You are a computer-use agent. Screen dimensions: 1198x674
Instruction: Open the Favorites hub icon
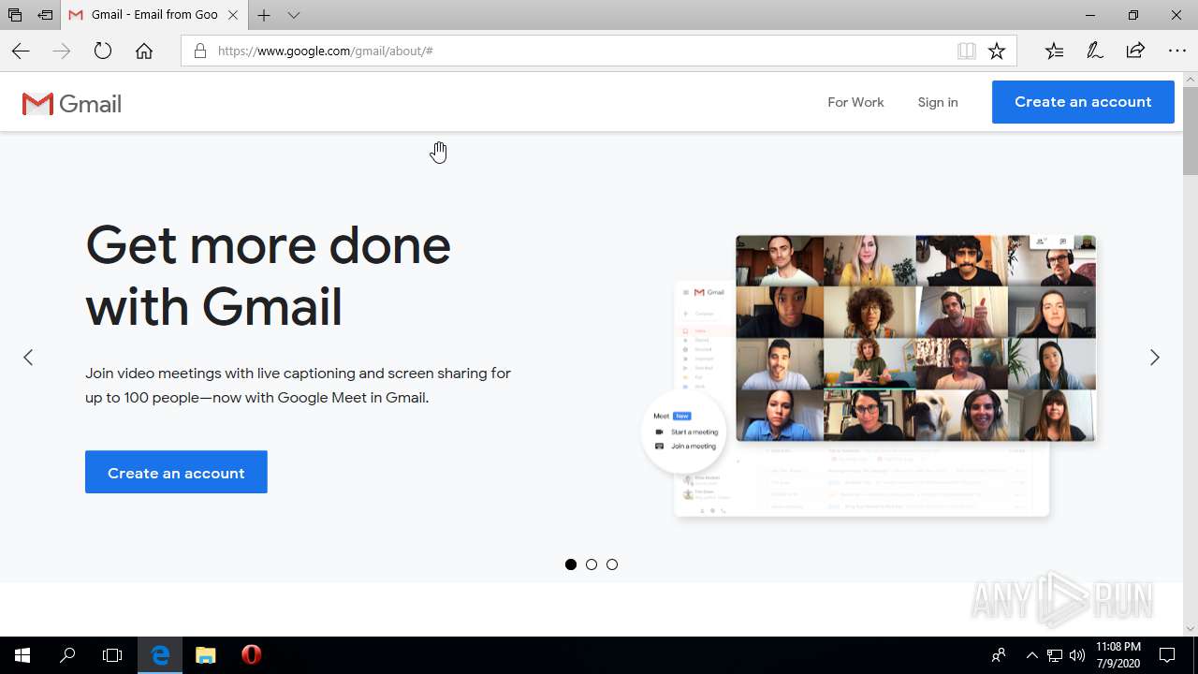pos(1054,51)
